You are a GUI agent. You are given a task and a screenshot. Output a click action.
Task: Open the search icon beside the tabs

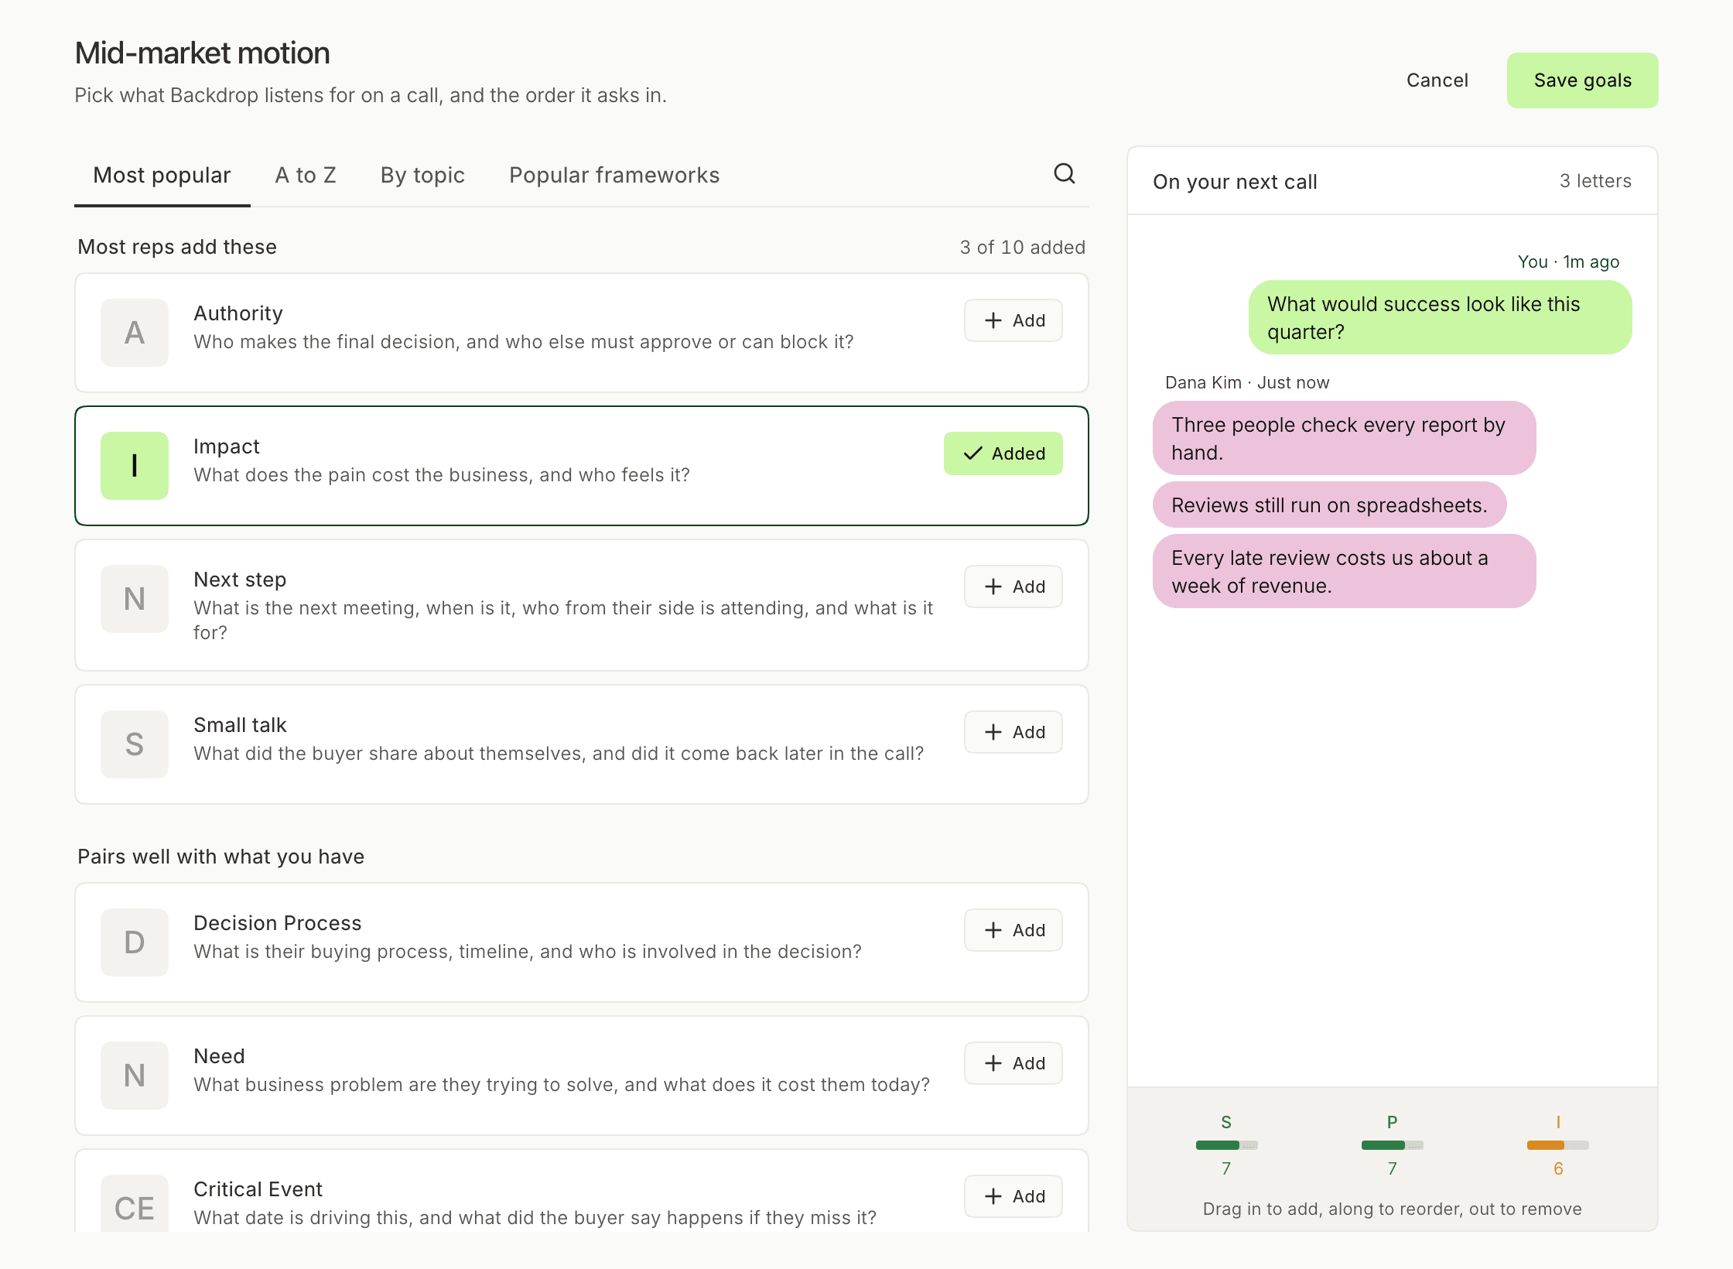pyautogui.click(x=1065, y=173)
